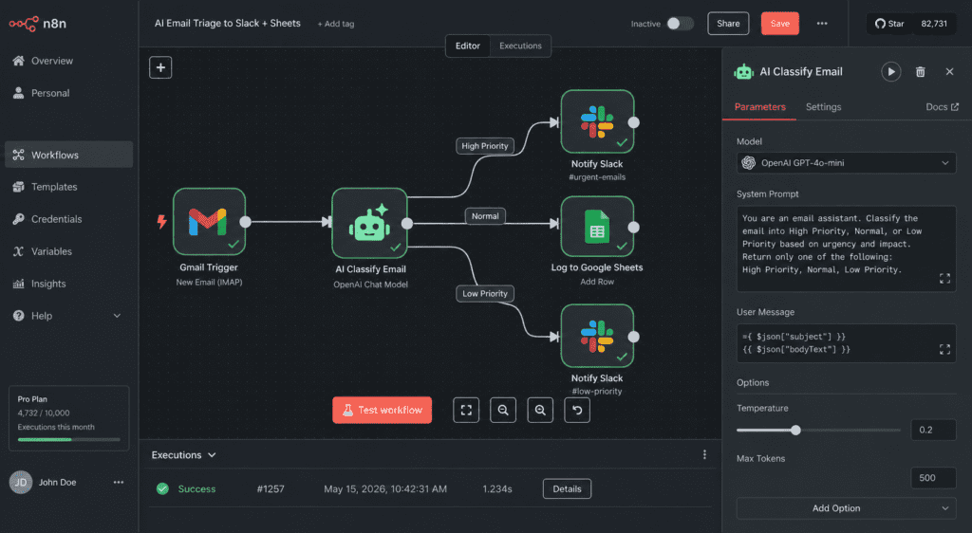The height and width of the screenshot is (533, 972).
Task: Open Executions panel options menu
Action: 704,455
